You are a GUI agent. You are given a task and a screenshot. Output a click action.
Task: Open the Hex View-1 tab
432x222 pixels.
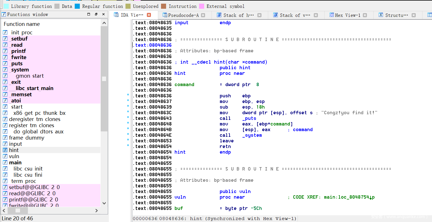[347, 15]
